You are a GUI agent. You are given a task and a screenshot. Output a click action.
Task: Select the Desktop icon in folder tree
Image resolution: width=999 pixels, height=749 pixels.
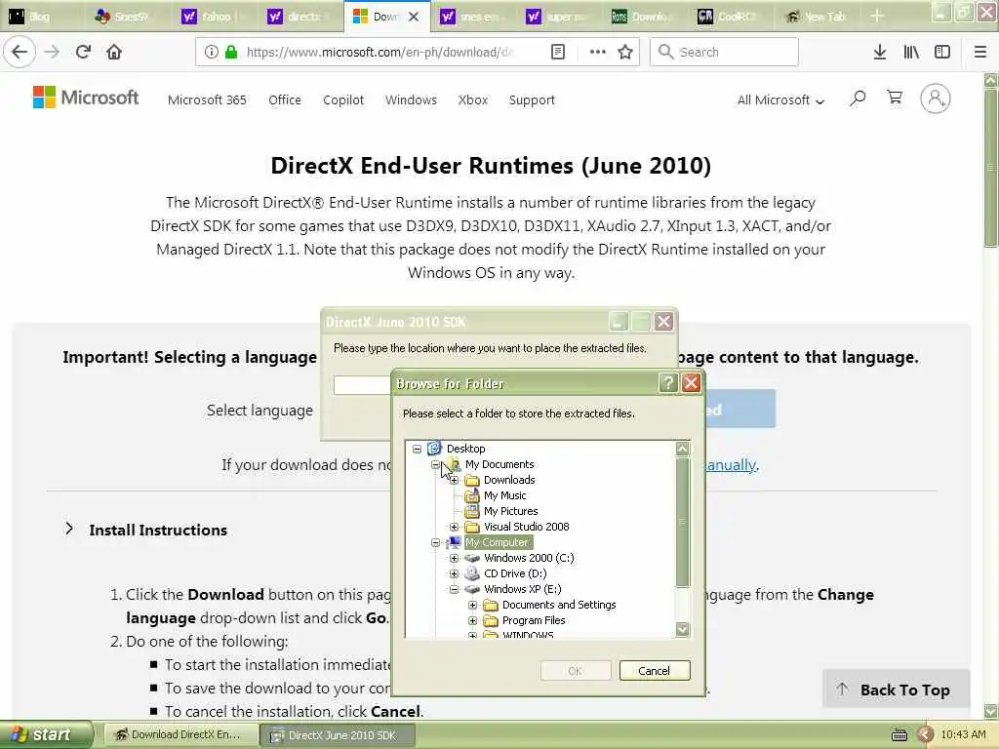pos(434,449)
